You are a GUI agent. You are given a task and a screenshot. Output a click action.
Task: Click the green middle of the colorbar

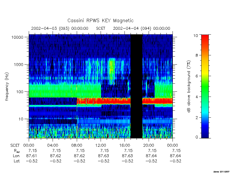tap(205, 87)
